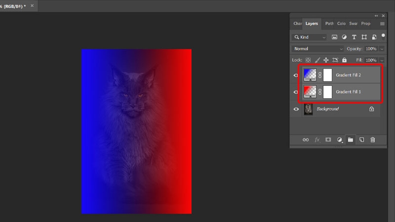Hide the Background layer
This screenshot has height=222, width=395.
[x=296, y=109]
